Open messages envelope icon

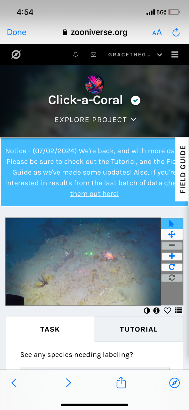coord(93,55)
